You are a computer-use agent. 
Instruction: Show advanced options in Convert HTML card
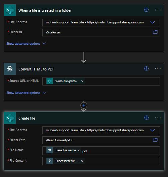pyautogui.click(x=26, y=93)
